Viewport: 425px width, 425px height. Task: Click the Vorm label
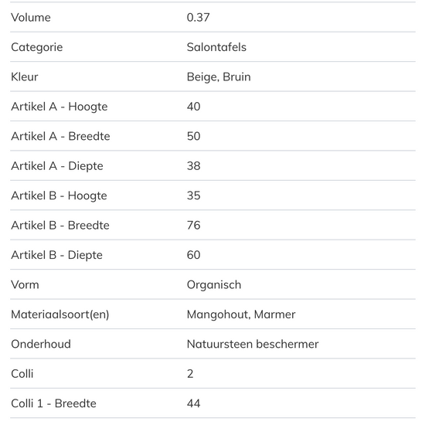coord(25,284)
